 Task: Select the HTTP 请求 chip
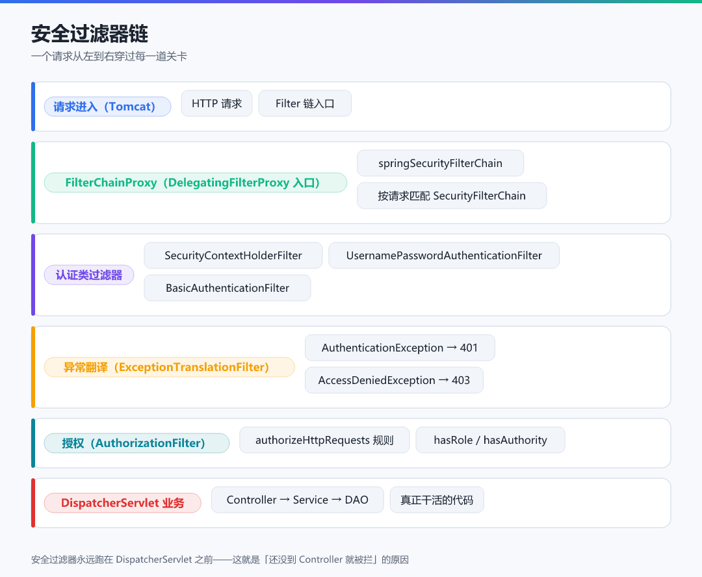(x=216, y=103)
